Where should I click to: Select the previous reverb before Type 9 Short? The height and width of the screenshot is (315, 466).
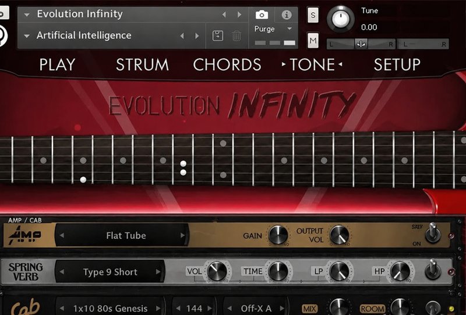[x=62, y=271]
